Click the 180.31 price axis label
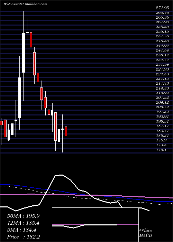The image size is (173, 242). pos(162,136)
